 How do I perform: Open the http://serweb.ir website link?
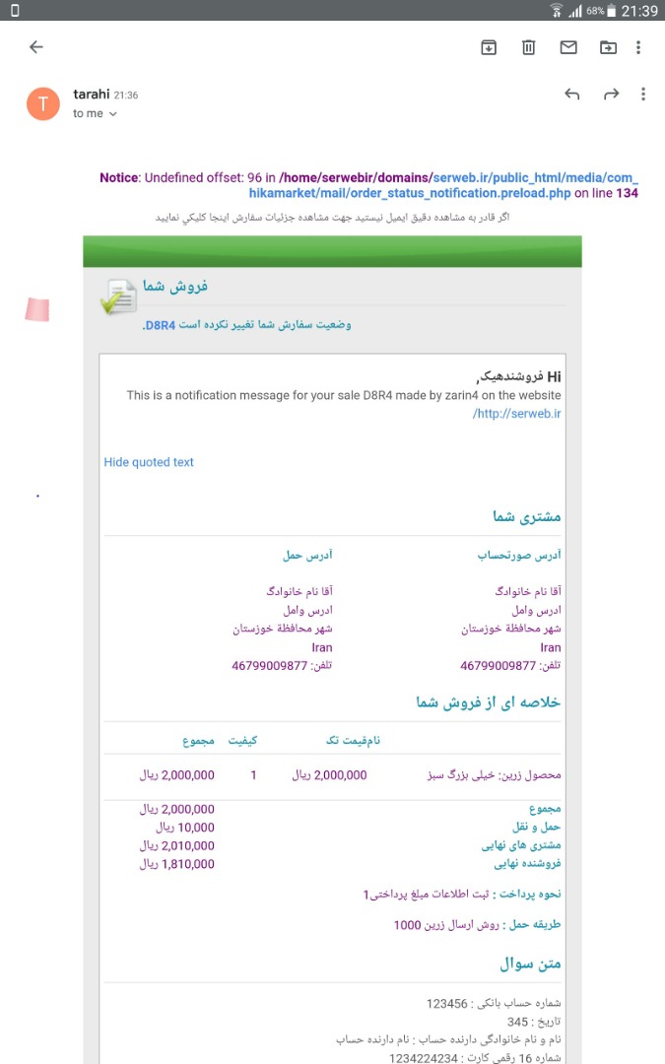pyautogui.click(x=517, y=413)
